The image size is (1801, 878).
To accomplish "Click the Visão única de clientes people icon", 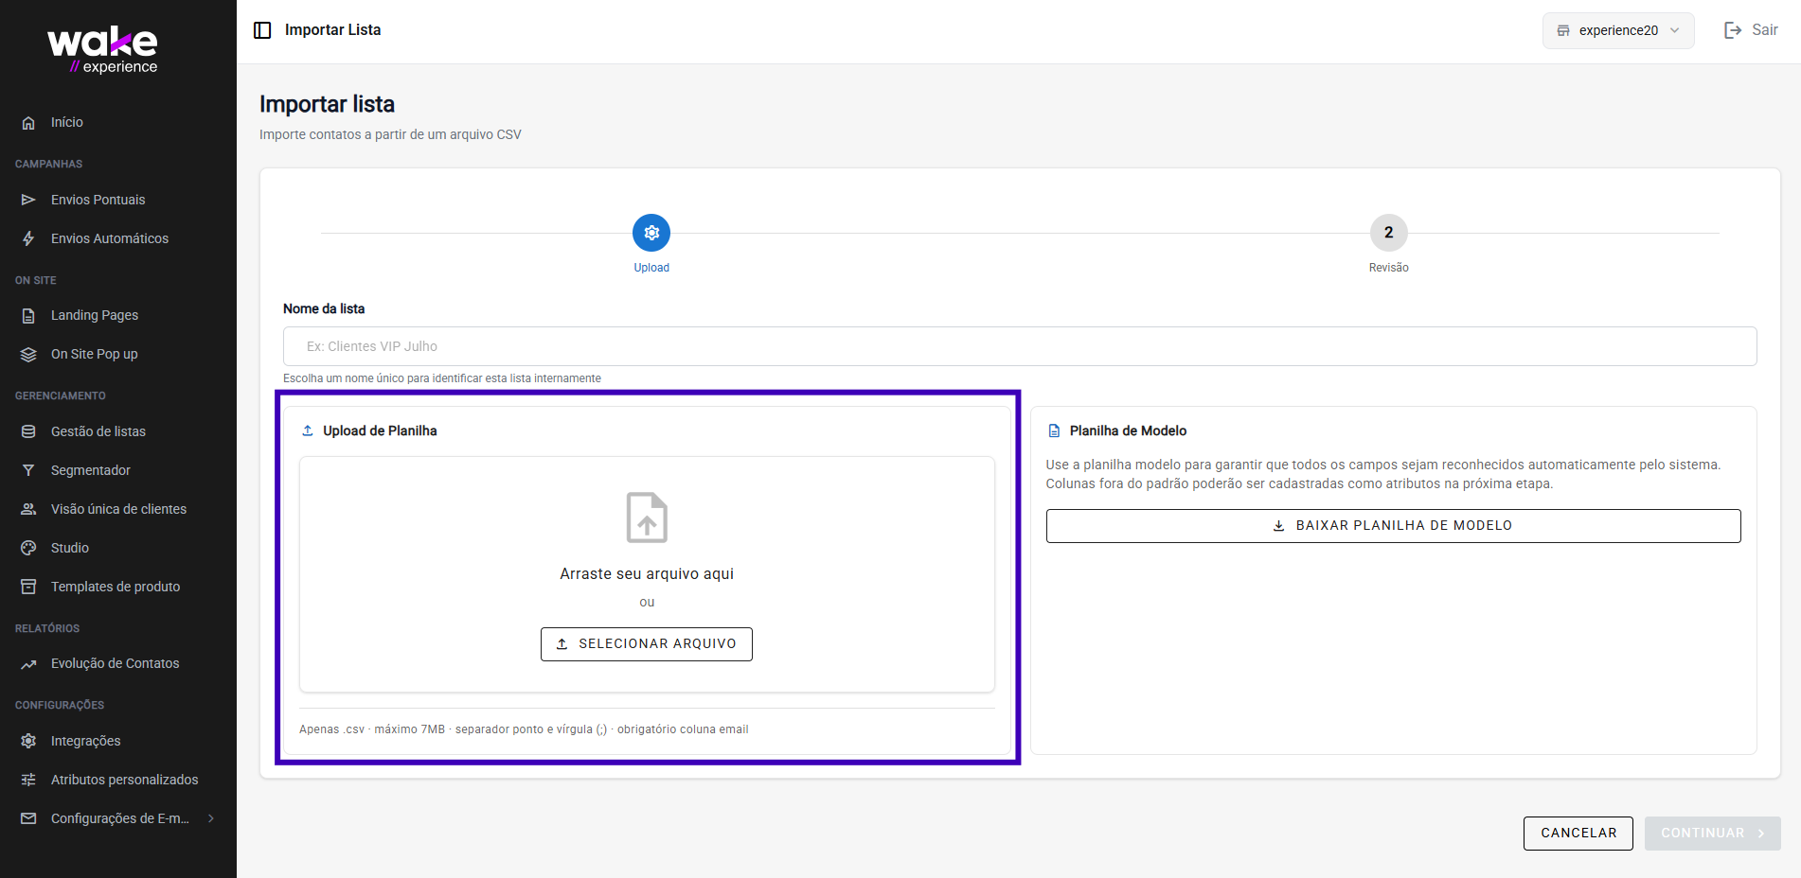I will [x=28, y=509].
